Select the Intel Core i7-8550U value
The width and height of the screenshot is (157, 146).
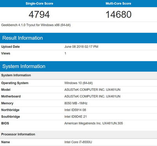pyautogui.click(x=78, y=142)
